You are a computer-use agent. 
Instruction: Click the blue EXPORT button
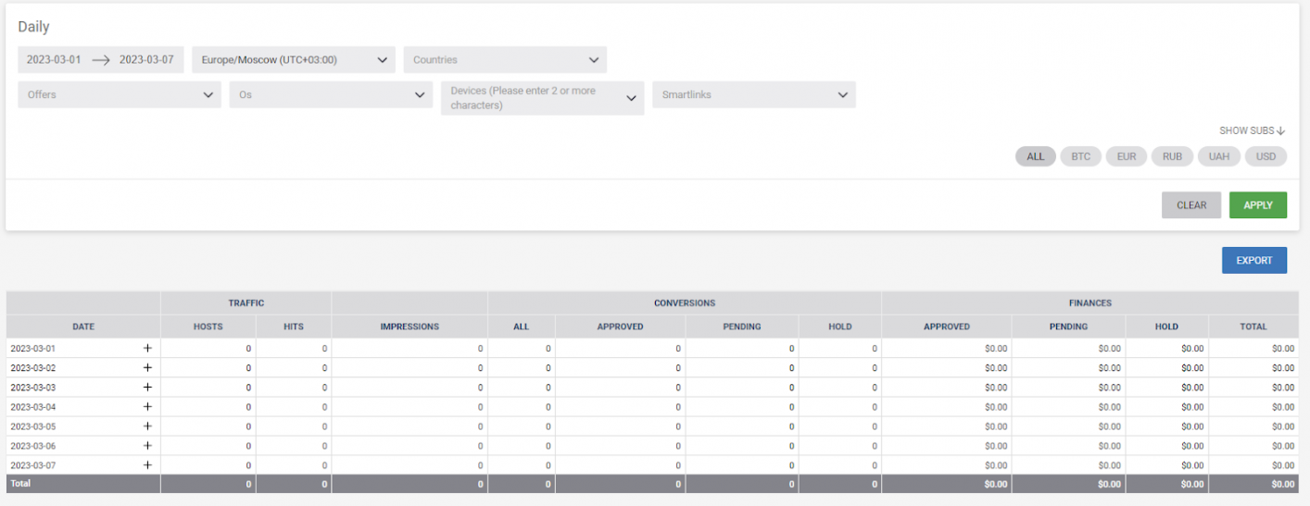1254,261
